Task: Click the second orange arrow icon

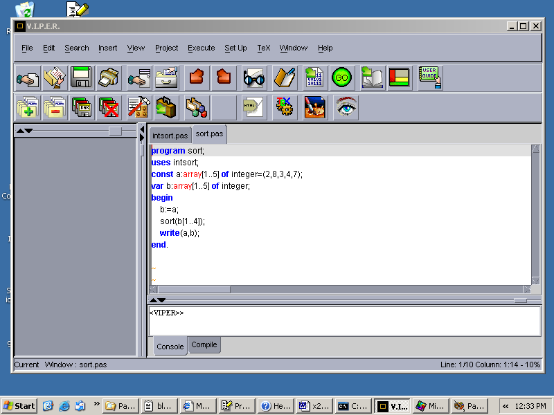Action: point(224,77)
